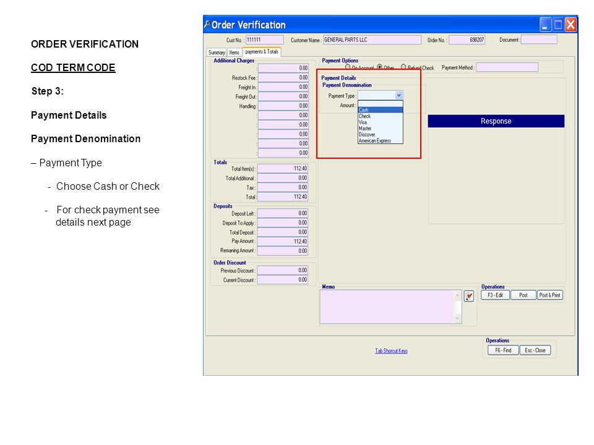The image size is (594, 445).
Task: Click the Deposit Left field
Action: pyautogui.click(x=283, y=213)
